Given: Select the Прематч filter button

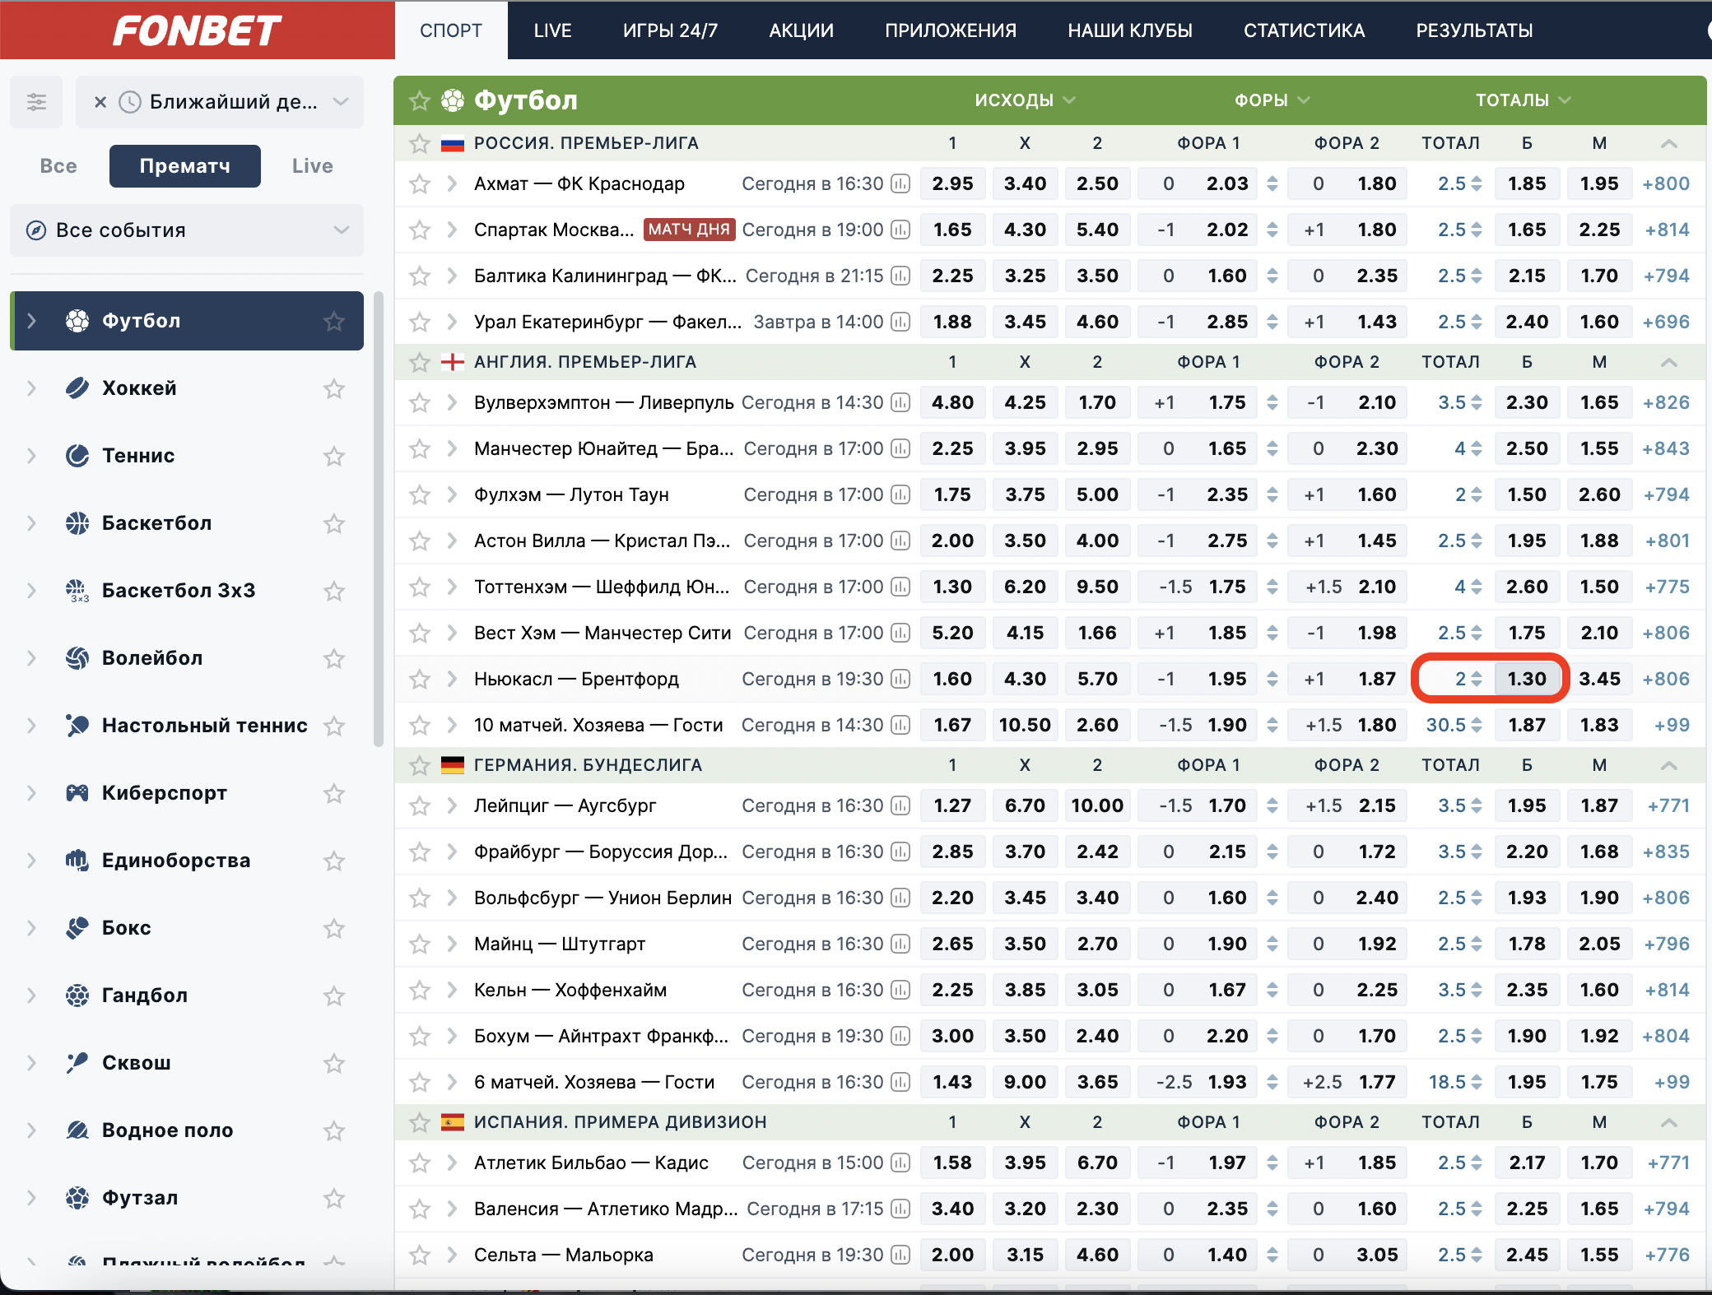Looking at the screenshot, I should pos(185,166).
